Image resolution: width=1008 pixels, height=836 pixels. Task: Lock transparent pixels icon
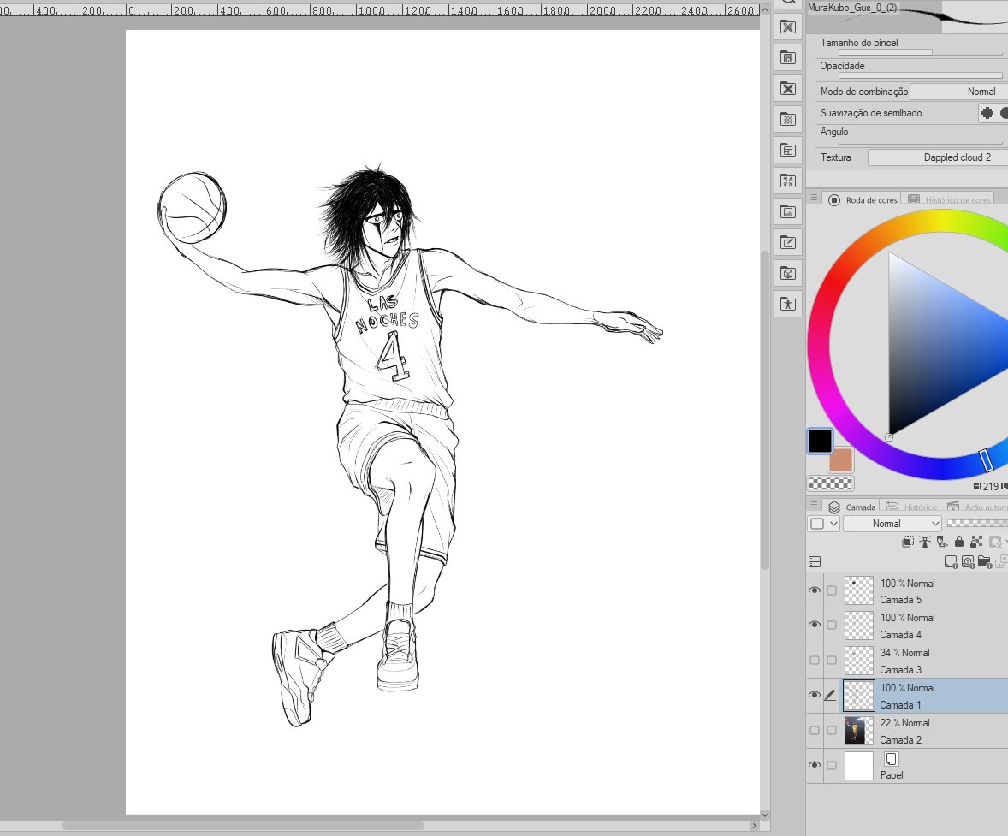coord(976,543)
